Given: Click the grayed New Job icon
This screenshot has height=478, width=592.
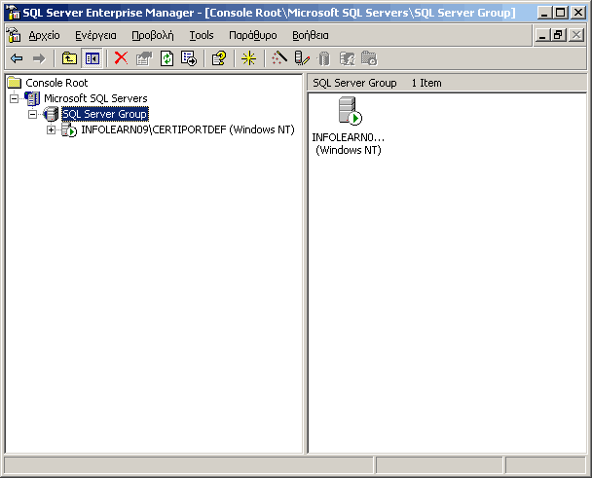Looking at the screenshot, I should coord(369,58).
